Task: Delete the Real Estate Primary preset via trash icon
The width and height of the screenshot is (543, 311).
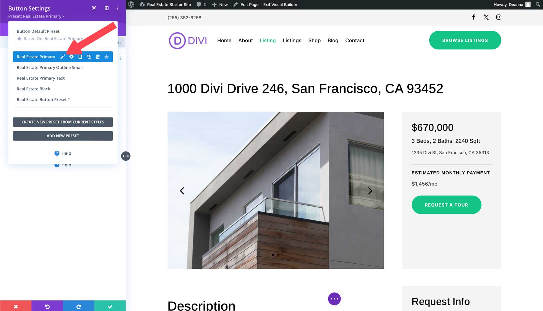Action: tap(98, 56)
